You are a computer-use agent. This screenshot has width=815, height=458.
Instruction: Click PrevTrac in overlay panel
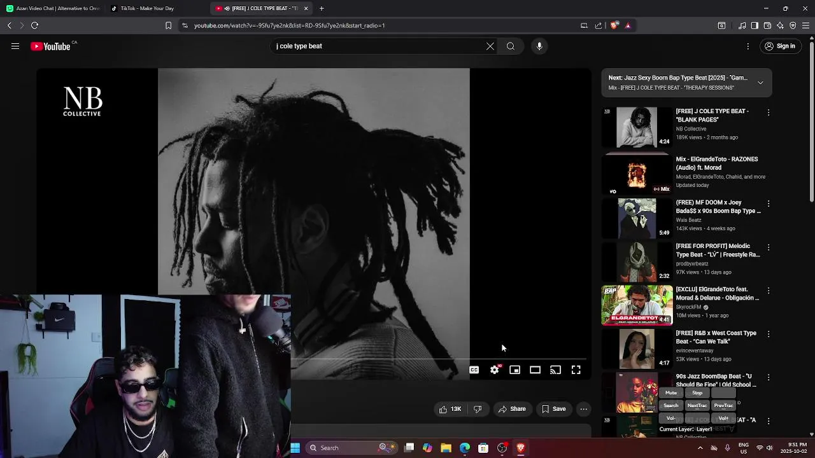(x=723, y=405)
